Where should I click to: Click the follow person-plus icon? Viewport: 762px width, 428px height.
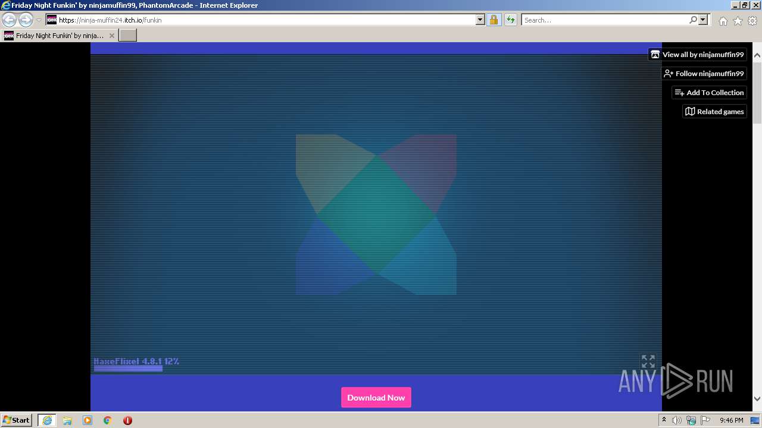[x=669, y=74]
